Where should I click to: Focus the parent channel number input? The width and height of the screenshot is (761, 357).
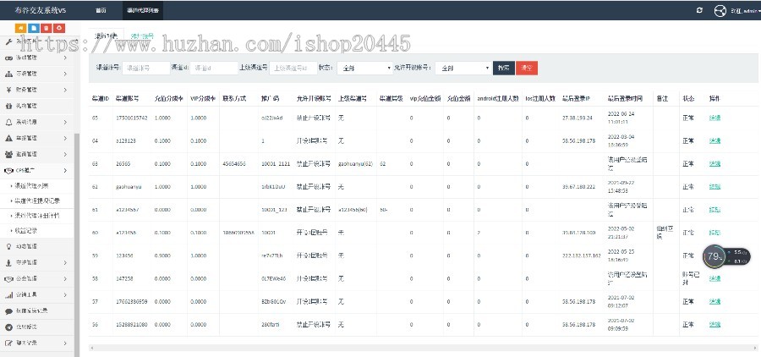coord(293,68)
